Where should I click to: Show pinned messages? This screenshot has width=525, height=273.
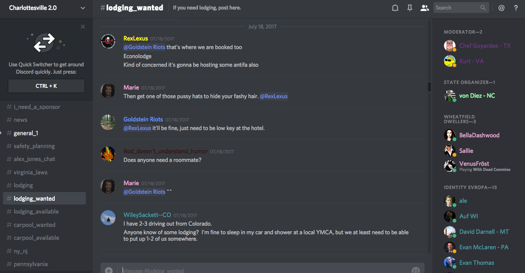tap(410, 8)
